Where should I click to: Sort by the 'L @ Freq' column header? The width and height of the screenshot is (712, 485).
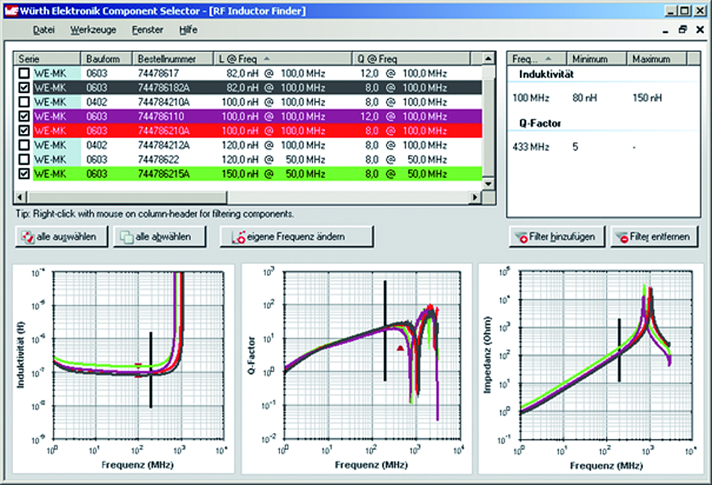[236, 58]
